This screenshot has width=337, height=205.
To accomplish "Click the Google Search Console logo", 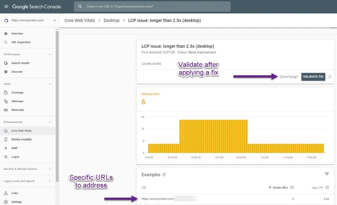I will point(37,7).
